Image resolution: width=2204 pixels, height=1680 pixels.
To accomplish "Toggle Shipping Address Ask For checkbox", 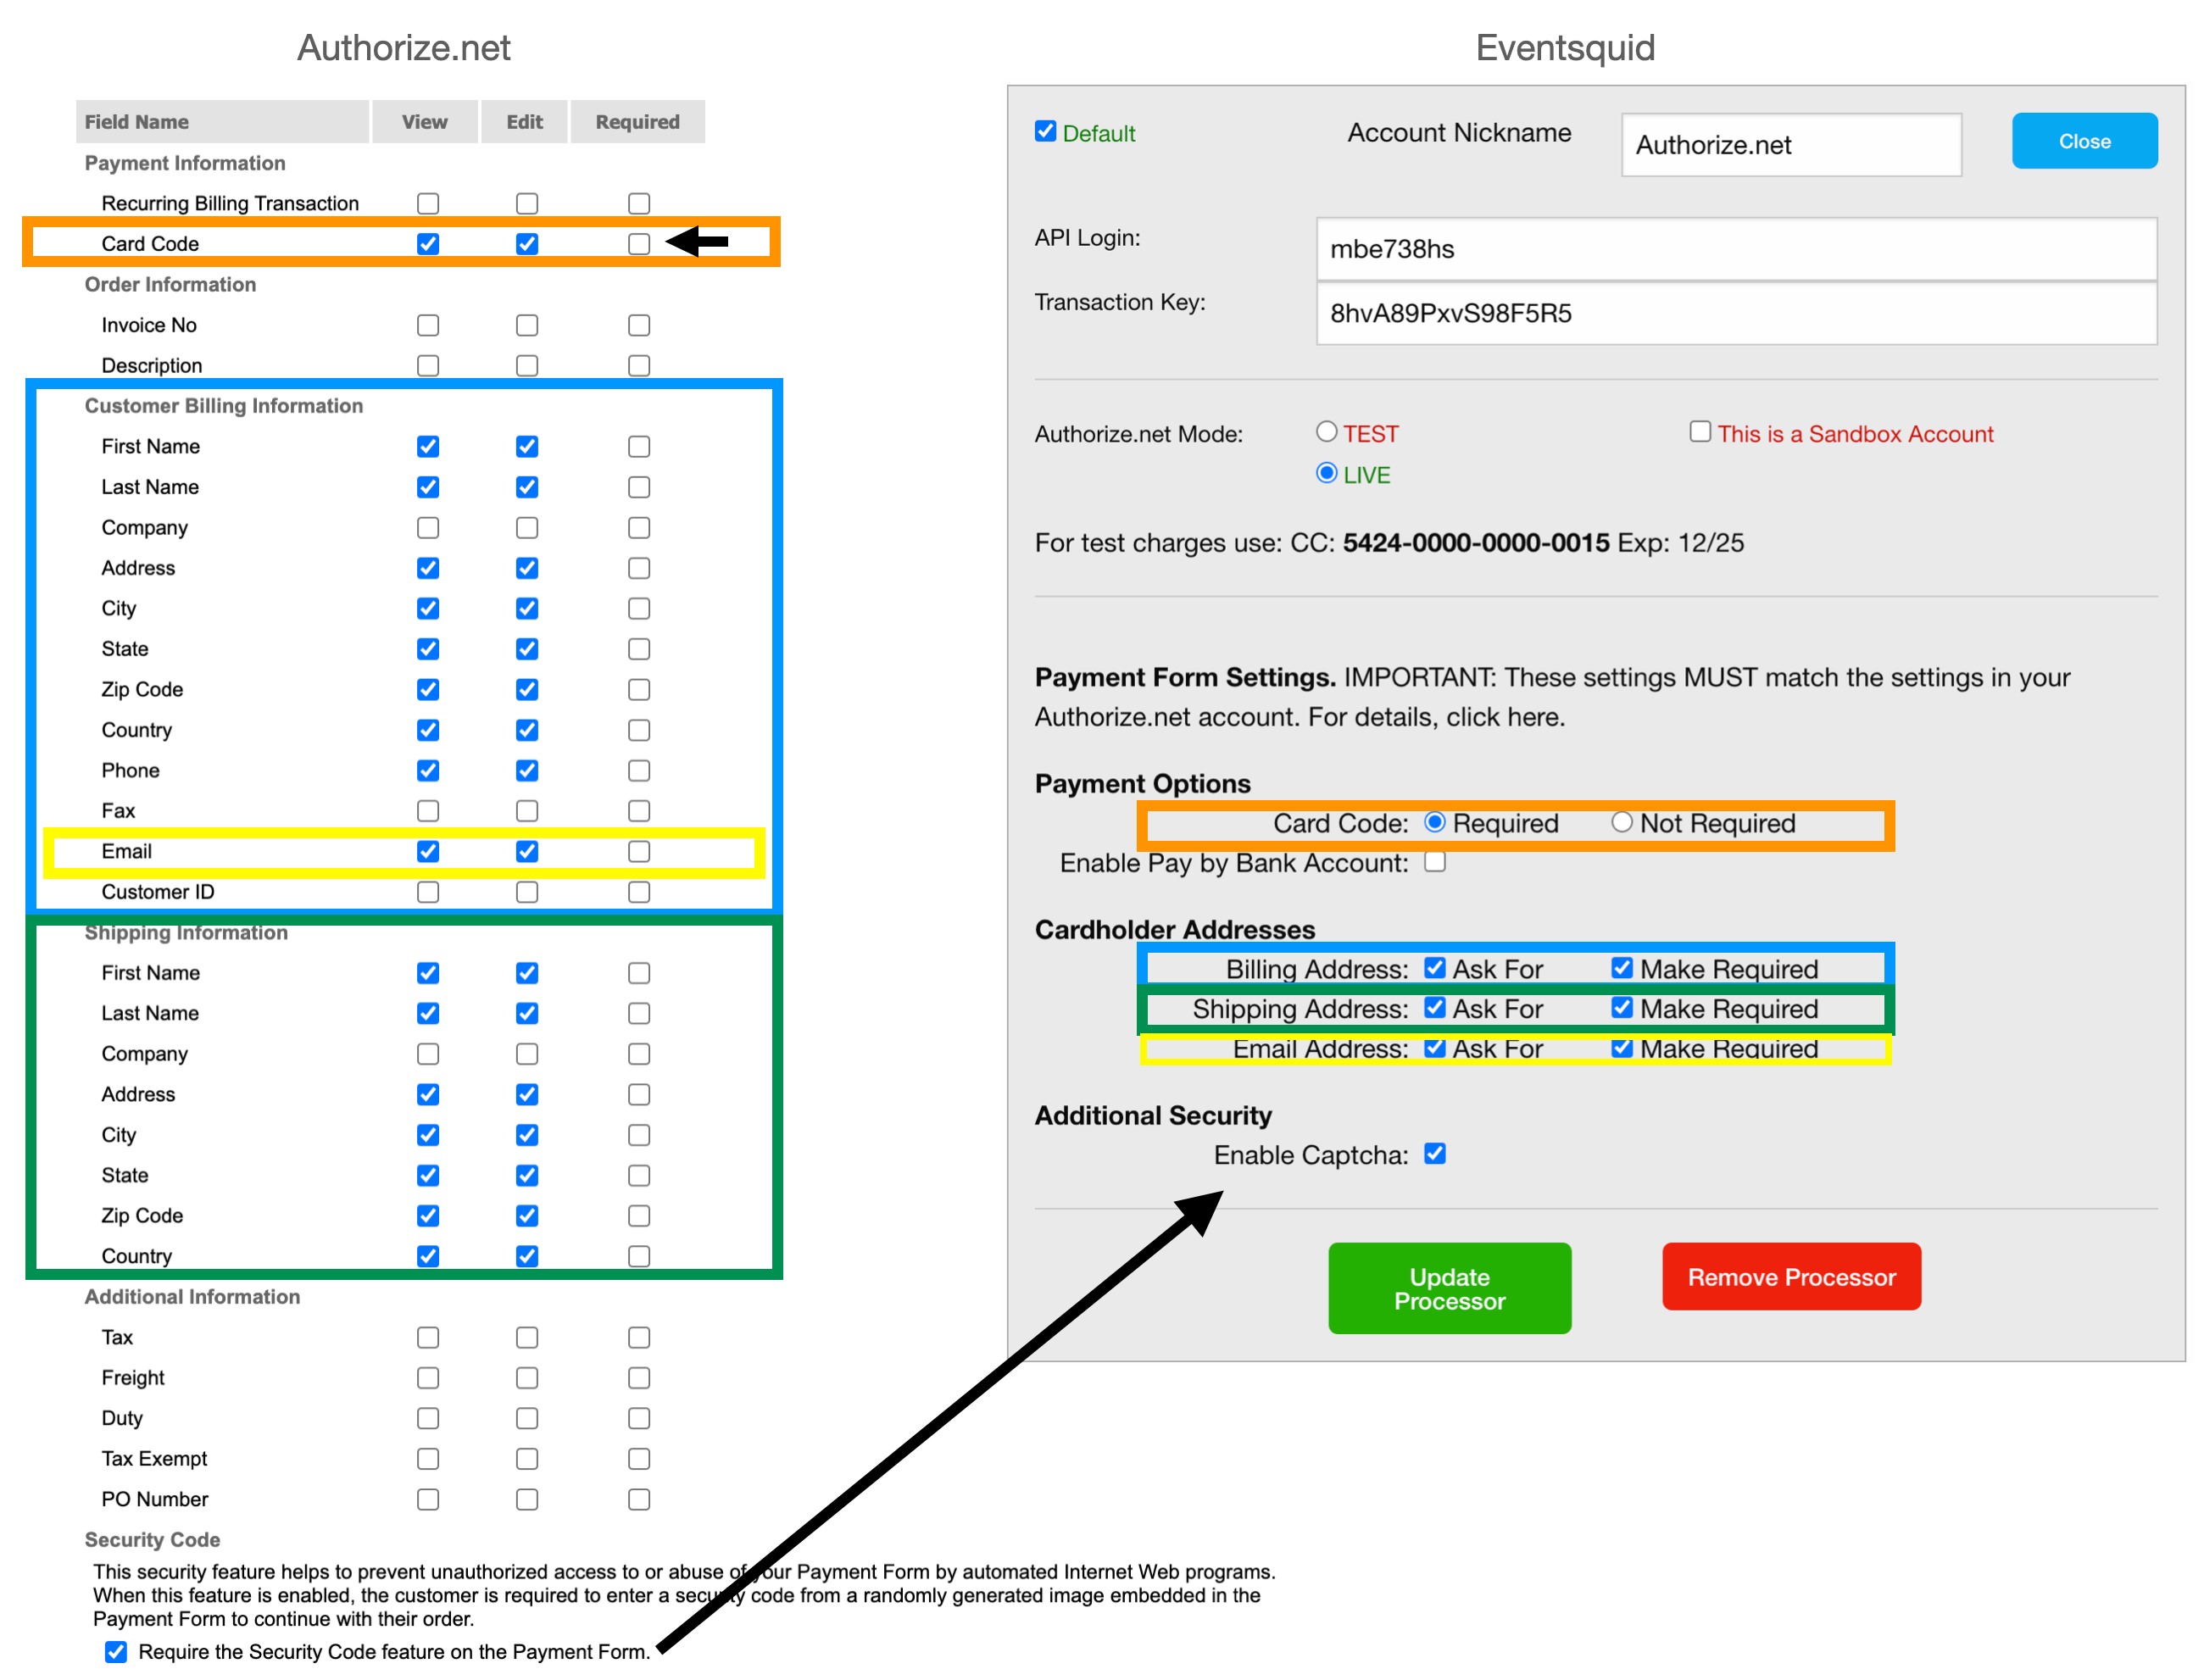I will coord(1434,1007).
